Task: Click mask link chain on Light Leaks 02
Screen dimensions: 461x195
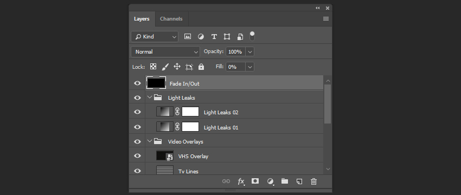Action: pos(177,112)
